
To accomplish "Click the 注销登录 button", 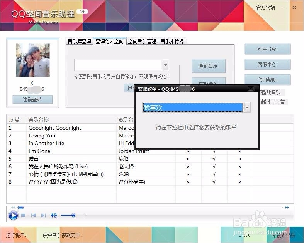I will [32, 99].
